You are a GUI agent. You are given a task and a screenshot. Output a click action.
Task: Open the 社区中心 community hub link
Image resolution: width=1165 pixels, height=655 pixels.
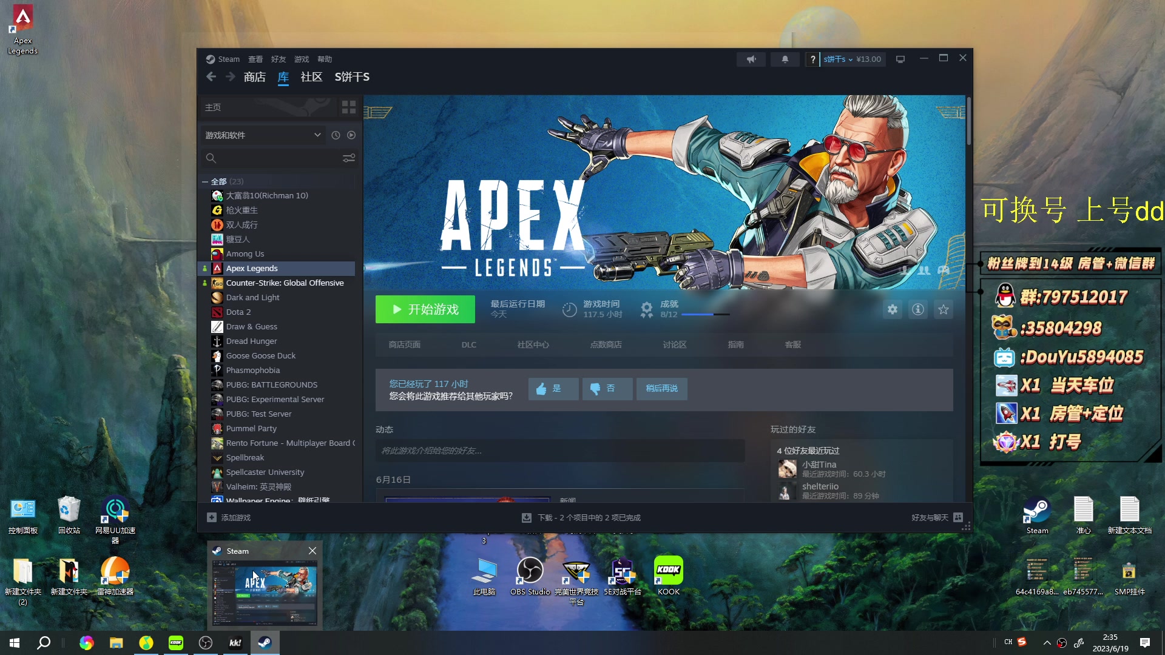pos(533,344)
